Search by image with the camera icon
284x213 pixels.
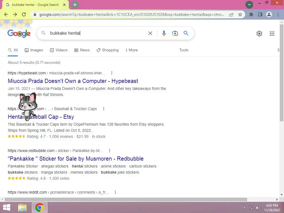pos(175,33)
